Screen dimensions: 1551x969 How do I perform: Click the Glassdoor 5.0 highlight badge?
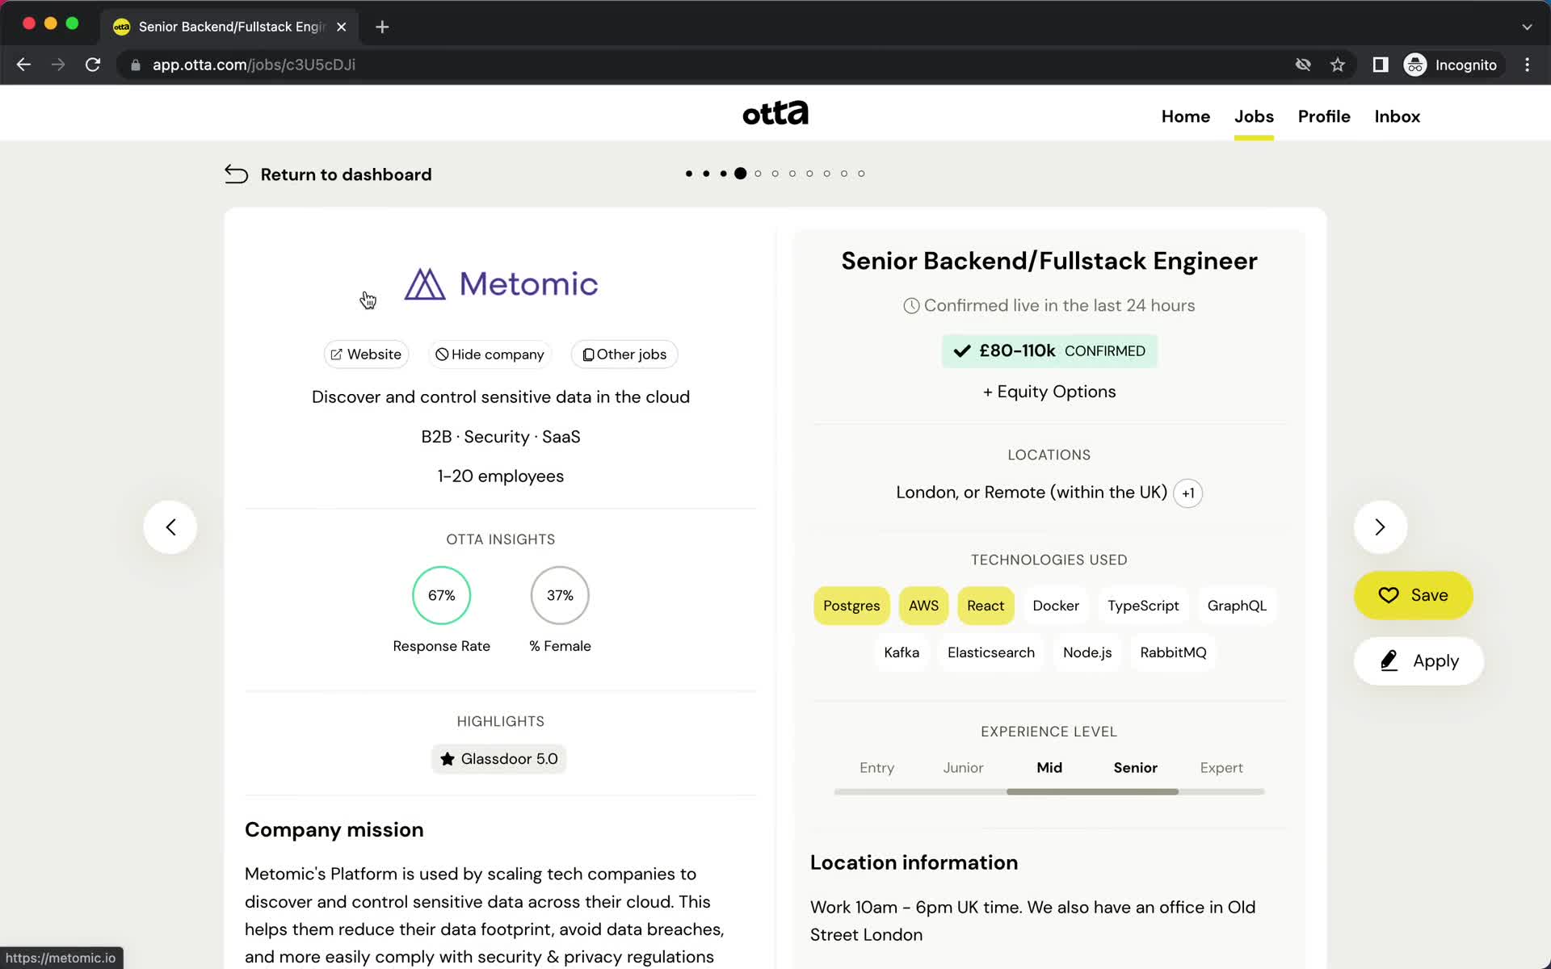(499, 759)
